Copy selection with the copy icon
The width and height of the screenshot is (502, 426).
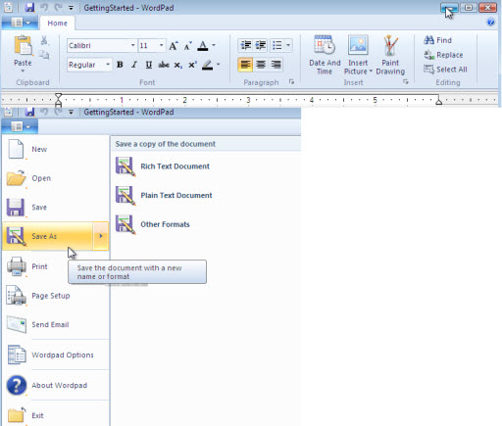(x=44, y=55)
